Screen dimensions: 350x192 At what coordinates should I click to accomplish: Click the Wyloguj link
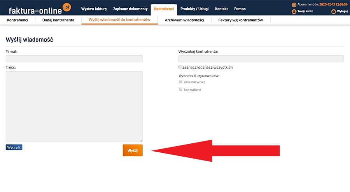tap(342, 11)
